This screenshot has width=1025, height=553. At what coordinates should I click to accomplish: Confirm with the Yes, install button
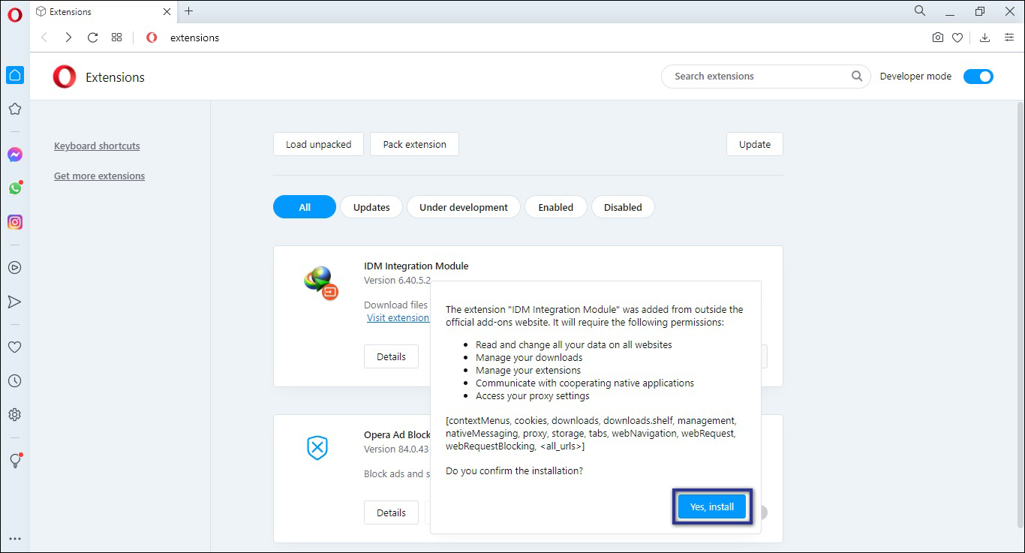click(711, 506)
